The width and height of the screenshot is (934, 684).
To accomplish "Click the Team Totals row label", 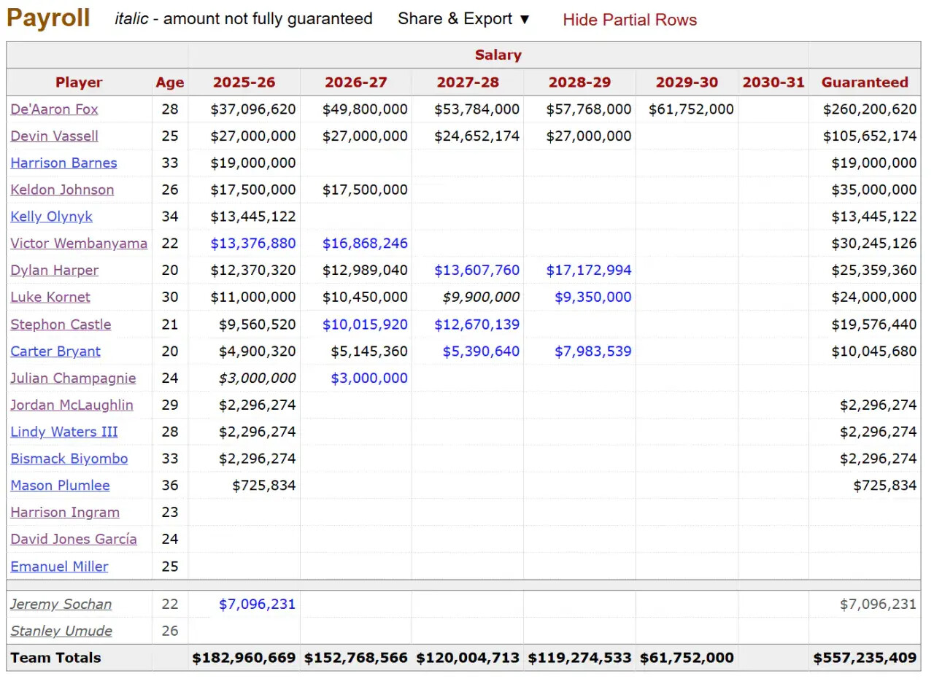I will [x=55, y=658].
